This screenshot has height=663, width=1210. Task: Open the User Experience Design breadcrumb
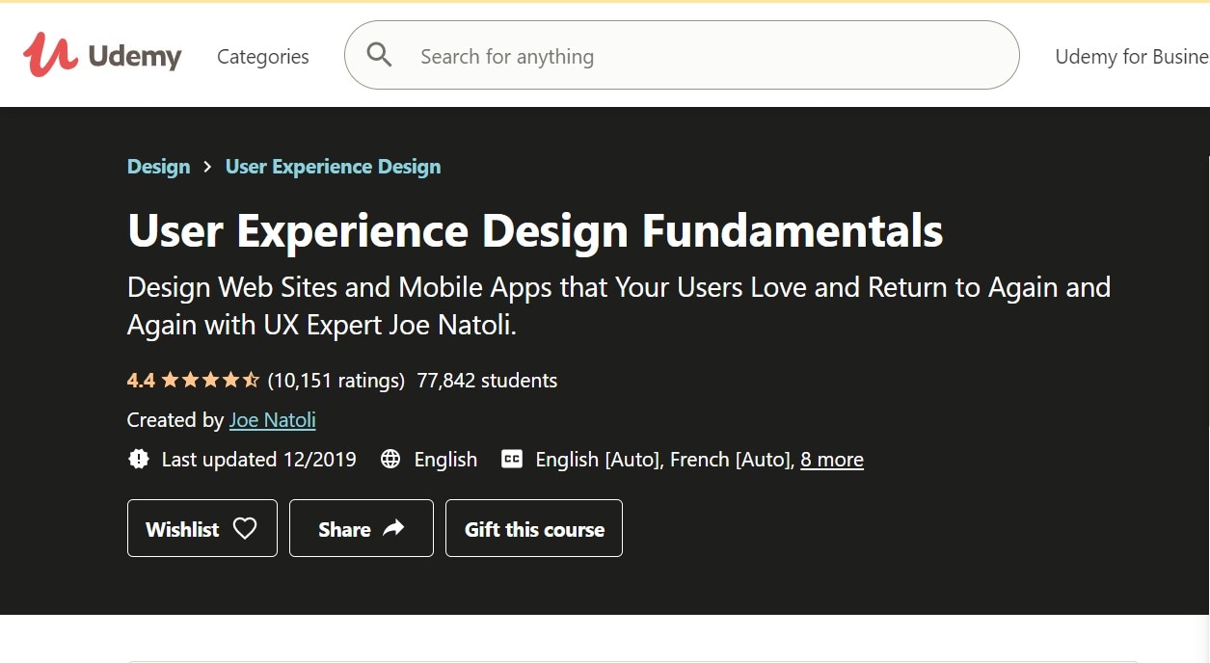tap(333, 167)
